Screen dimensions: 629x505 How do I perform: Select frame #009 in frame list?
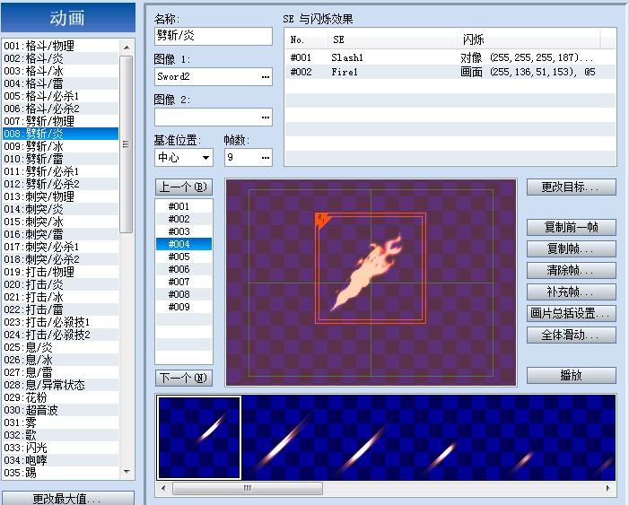[184, 307]
